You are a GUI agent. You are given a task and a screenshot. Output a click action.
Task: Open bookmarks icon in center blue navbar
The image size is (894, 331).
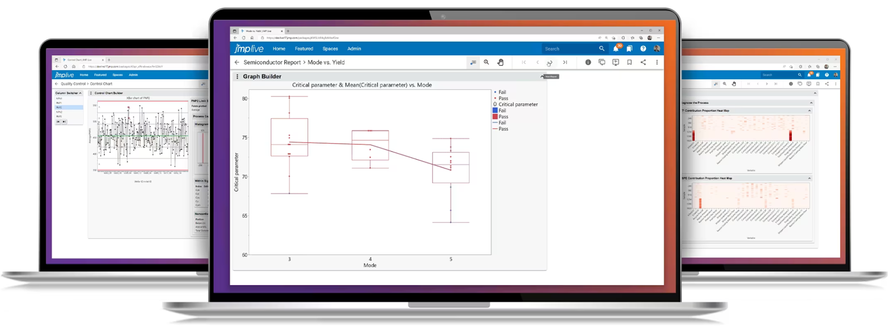click(629, 49)
